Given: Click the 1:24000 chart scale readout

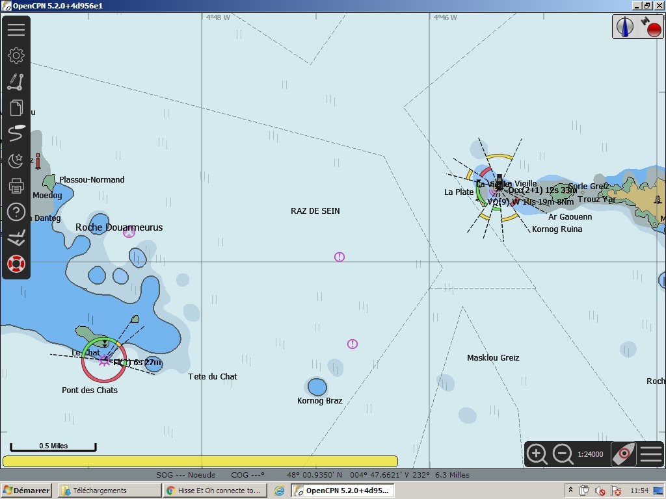Looking at the screenshot, I should pyautogui.click(x=591, y=454).
